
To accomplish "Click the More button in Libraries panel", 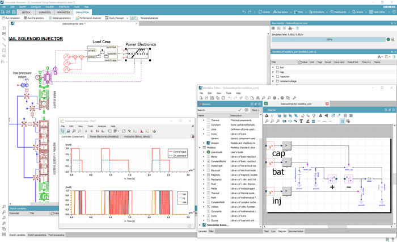I will click(255, 110).
